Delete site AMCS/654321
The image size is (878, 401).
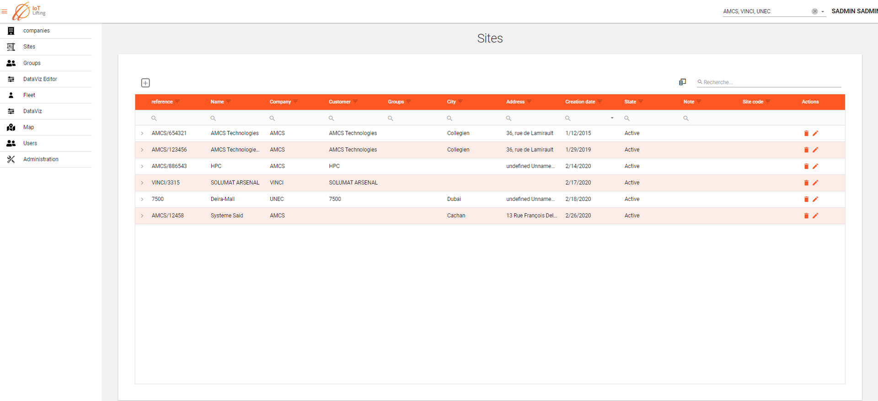pos(806,133)
